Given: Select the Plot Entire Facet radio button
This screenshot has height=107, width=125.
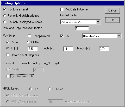Looking at the screenshot, I should pyautogui.click(x=5, y=9).
